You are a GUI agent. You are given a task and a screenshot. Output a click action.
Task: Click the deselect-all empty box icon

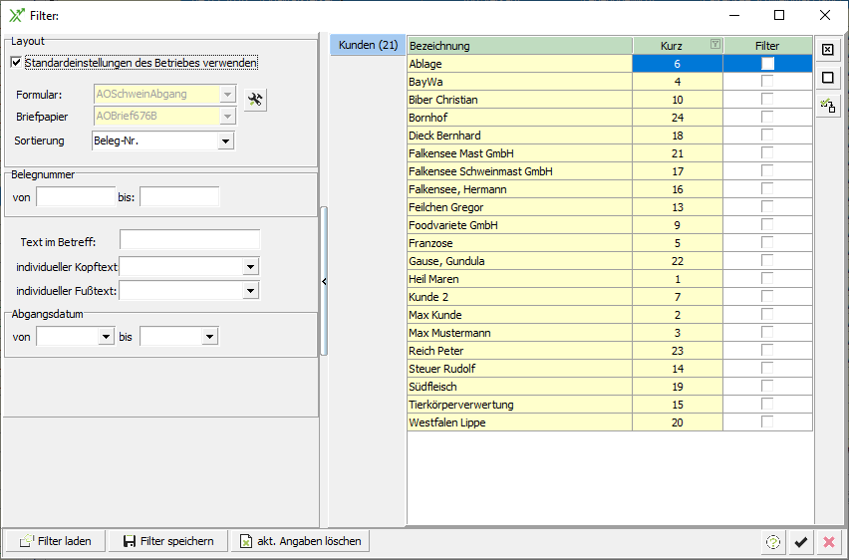[x=827, y=78]
